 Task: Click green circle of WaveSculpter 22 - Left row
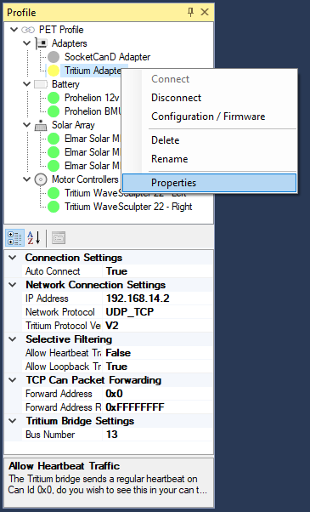tap(54, 193)
